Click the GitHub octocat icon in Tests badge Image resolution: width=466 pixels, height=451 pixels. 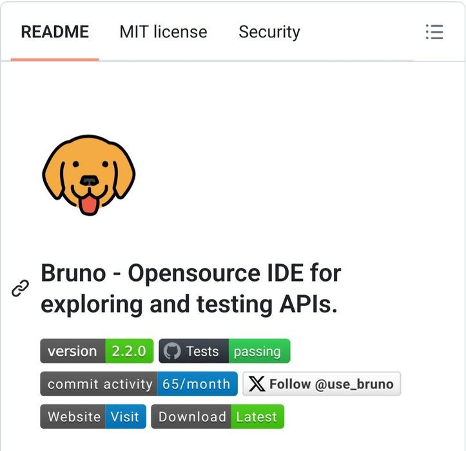172,351
